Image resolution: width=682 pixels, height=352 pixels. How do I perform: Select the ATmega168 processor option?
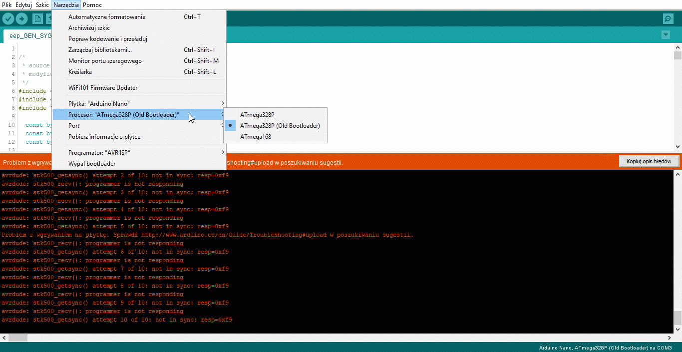coord(255,137)
